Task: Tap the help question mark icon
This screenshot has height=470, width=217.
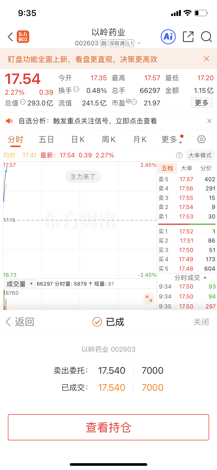Action: 179,155
